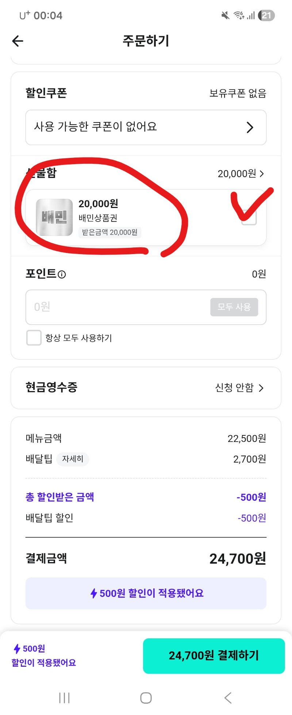
Task: Tap the 보유쿠폰 없음 label
Action: (238, 94)
